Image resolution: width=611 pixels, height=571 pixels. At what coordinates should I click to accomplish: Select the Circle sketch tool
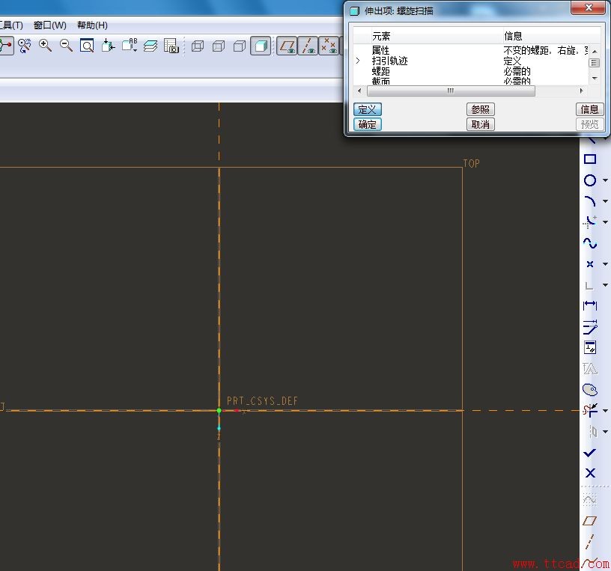click(x=591, y=180)
